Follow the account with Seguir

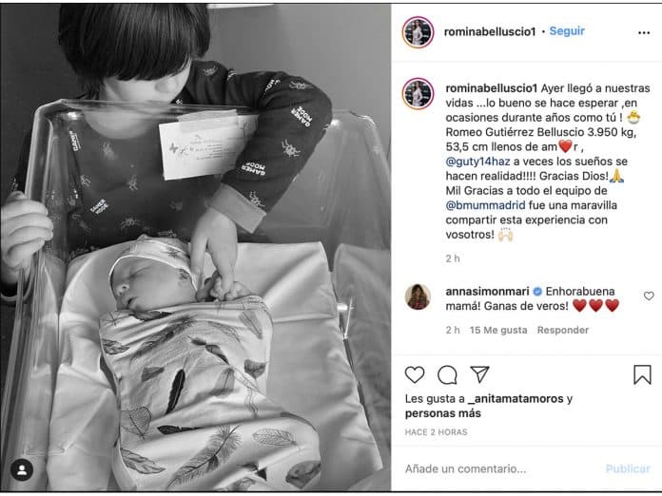pos(567,31)
